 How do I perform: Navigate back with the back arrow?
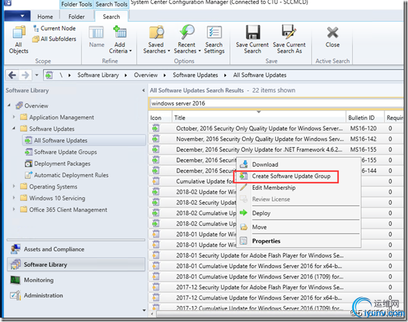point(12,75)
